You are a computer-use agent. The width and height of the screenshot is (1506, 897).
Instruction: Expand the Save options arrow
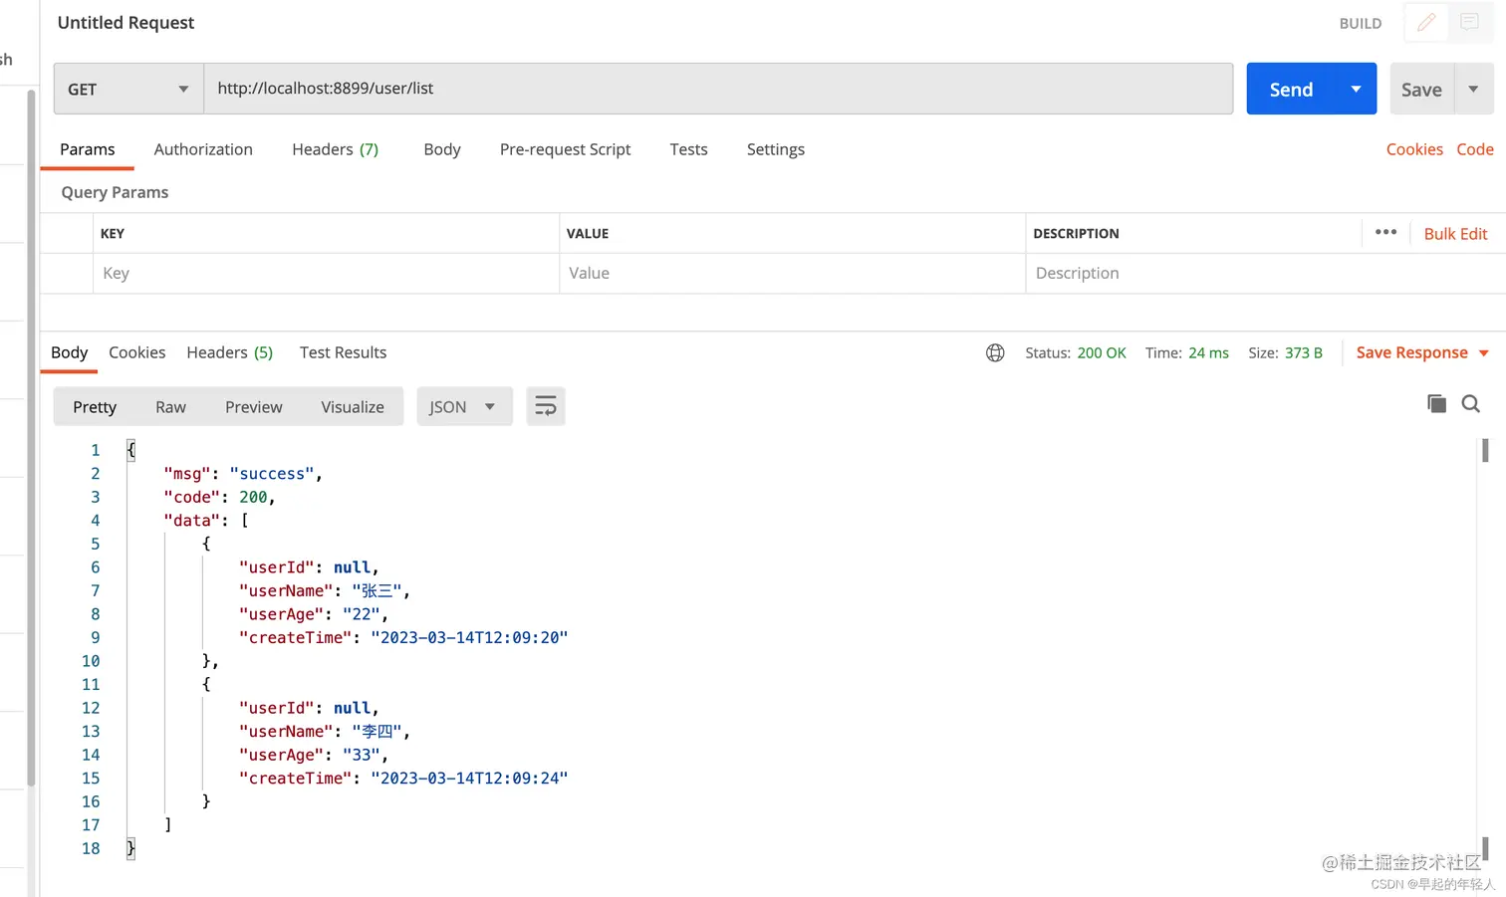pyautogui.click(x=1473, y=89)
